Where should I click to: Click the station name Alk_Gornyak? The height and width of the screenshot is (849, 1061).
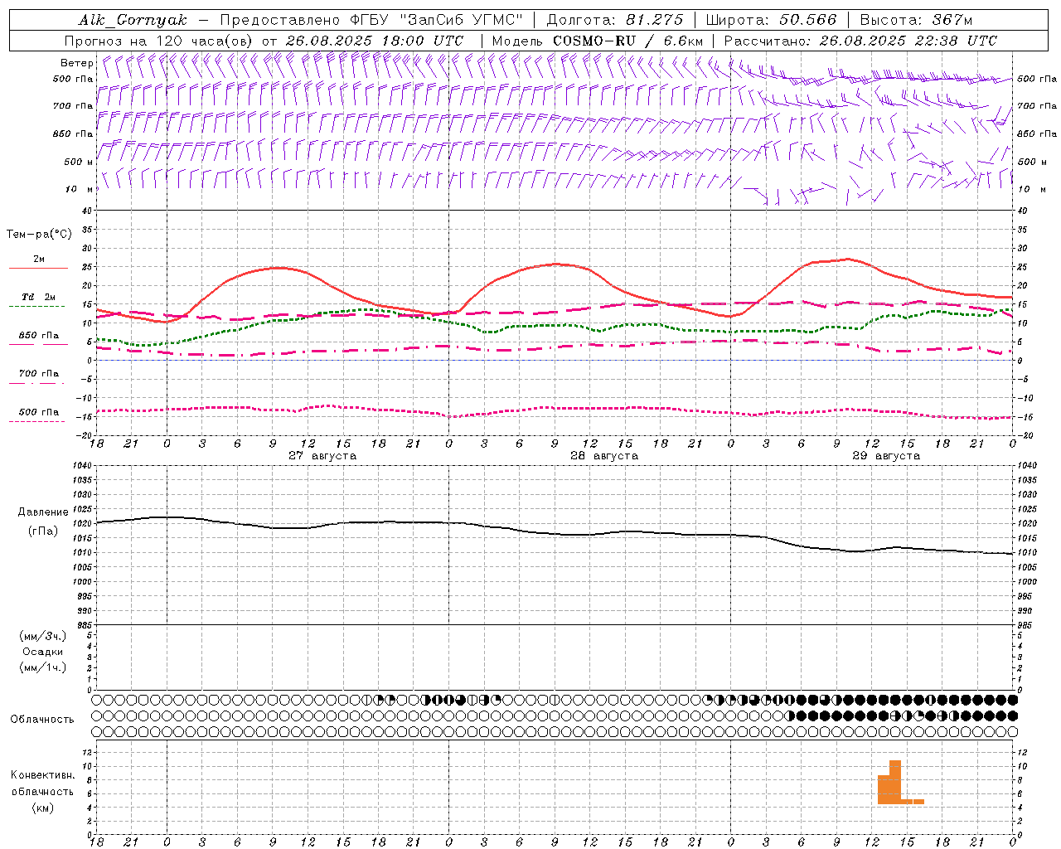click(x=133, y=20)
